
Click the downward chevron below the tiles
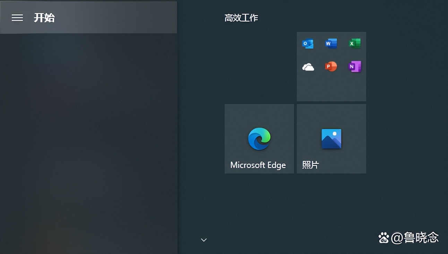[204, 240]
